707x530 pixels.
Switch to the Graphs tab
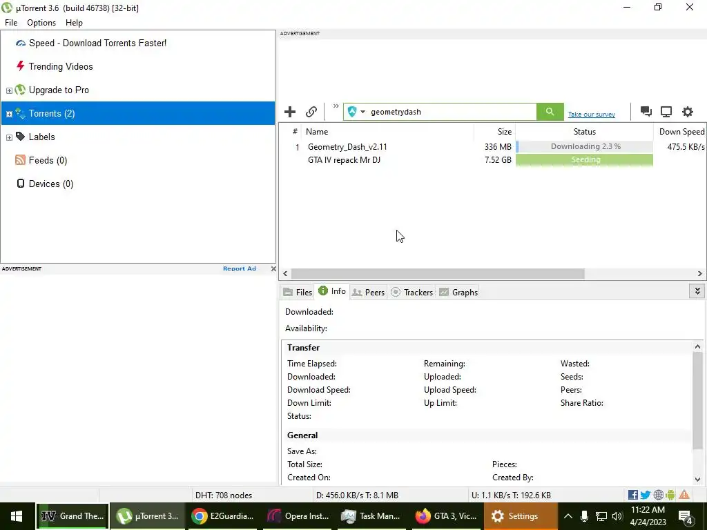(458, 292)
